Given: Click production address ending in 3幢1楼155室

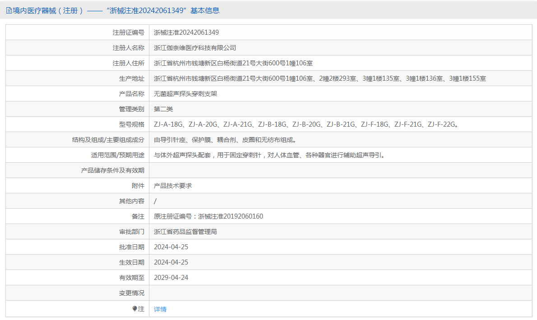Looking at the screenshot, I should (x=320, y=78).
